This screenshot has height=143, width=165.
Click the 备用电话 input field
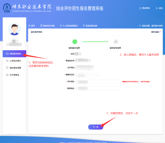point(98,89)
